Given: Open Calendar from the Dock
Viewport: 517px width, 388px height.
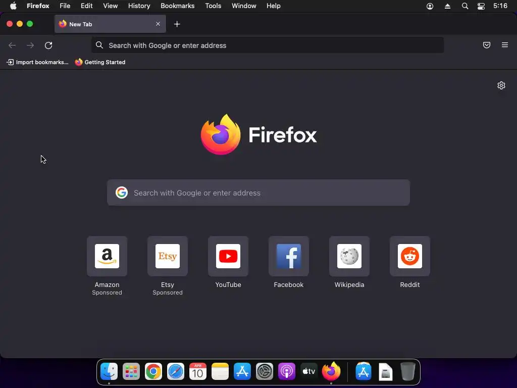Looking at the screenshot, I should point(198,372).
